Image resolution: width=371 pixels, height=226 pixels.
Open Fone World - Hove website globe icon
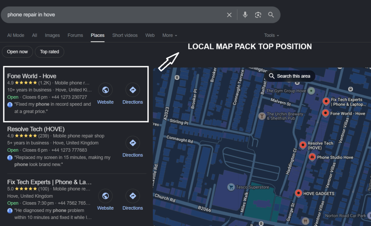coord(105,90)
